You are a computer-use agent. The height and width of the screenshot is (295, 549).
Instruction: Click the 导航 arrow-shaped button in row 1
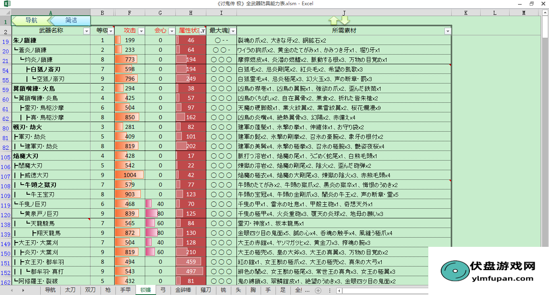pyautogui.click(x=31, y=20)
